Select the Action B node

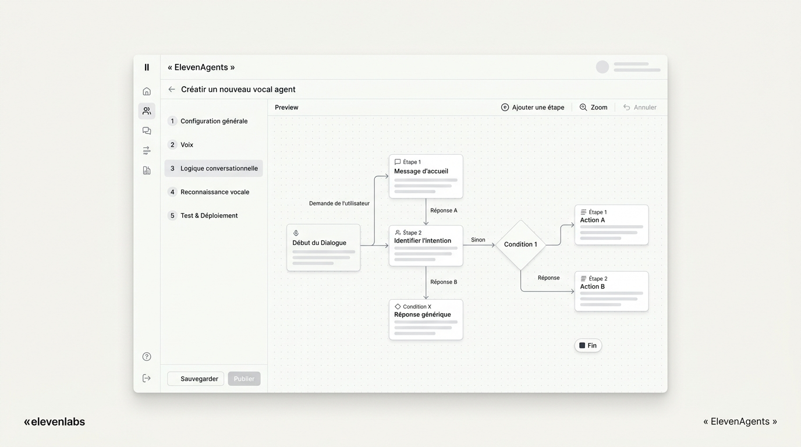tap(611, 292)
